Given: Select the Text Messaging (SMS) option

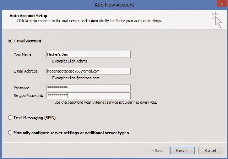Looking at the screenshot, I should click(x=10, y=118).
